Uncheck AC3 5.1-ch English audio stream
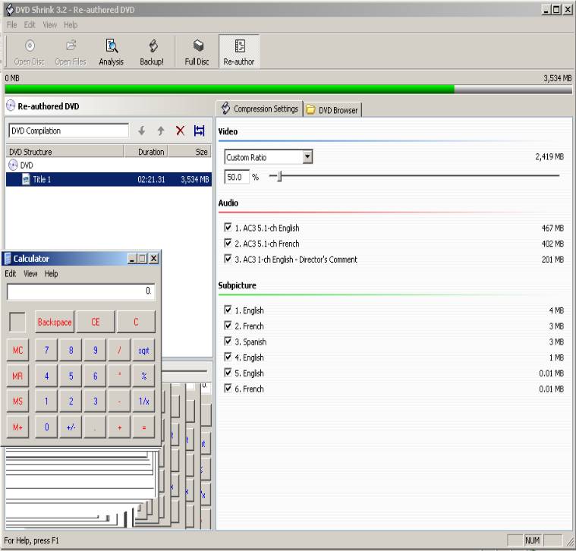 click(x=228, y=228)
